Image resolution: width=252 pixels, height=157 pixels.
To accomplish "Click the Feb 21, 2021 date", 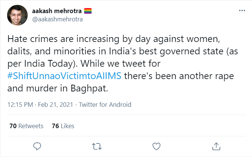I will [55, 104].
